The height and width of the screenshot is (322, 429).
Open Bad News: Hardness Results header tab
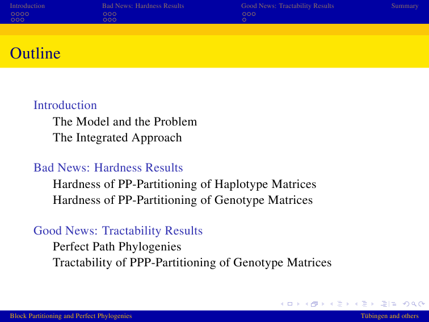(x=143, y=6)
